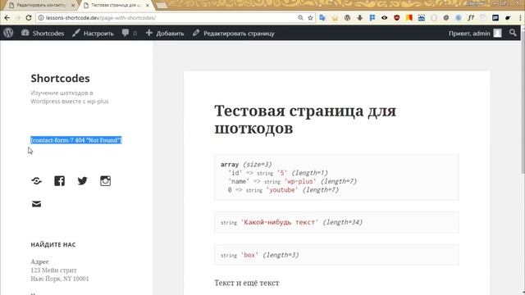Click the highlighted contact-form-7 shortcode text
The image size is (525, 295).
tap(76, 140)
